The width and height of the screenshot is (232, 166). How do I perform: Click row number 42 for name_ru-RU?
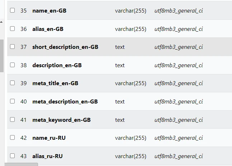[24, 138]
